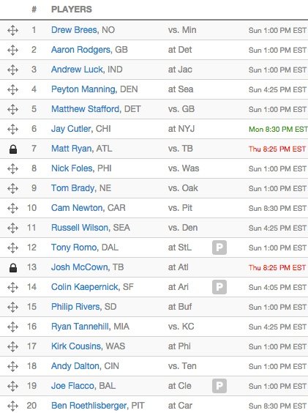Click the P badge on Joe Flacco's row
308x413 pixels.
(219, 386)
